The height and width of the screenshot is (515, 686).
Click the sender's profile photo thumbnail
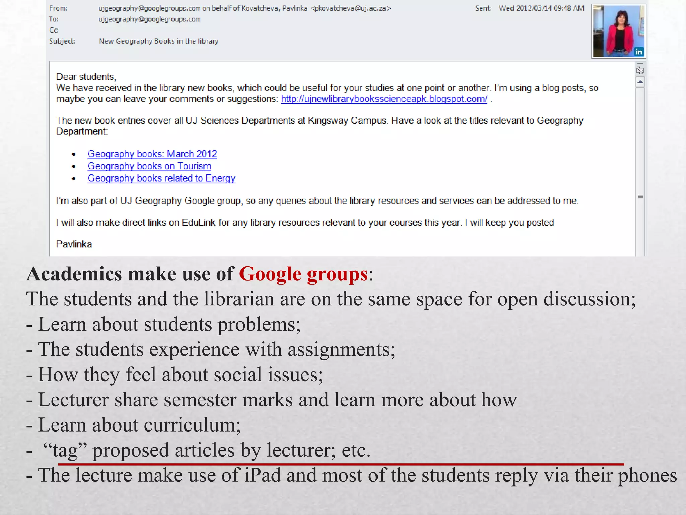618,31
